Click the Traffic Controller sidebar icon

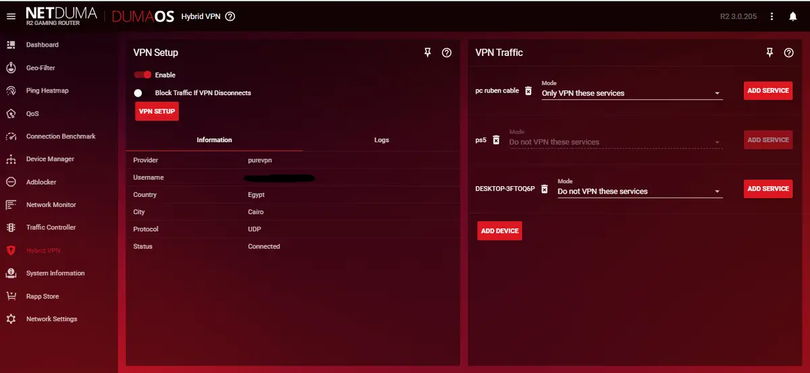[x=11, y=227]
